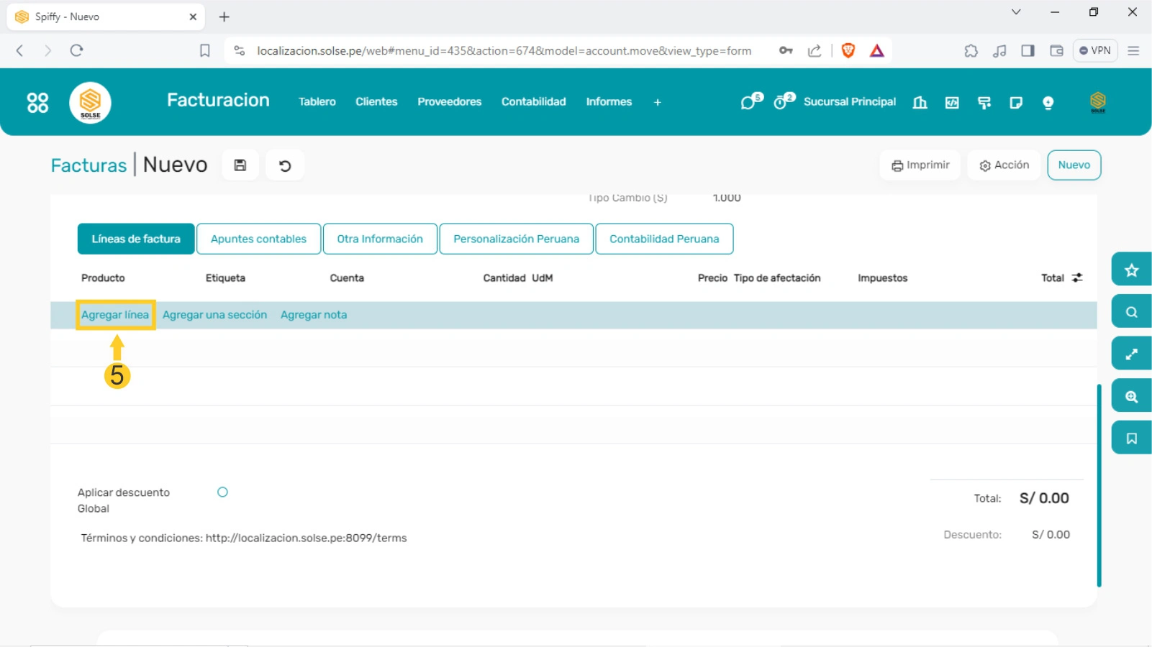The width and height of the screenshot is (1152, 647).
Task: Open Sucursal Principal company selector
Action: [849, 102]
